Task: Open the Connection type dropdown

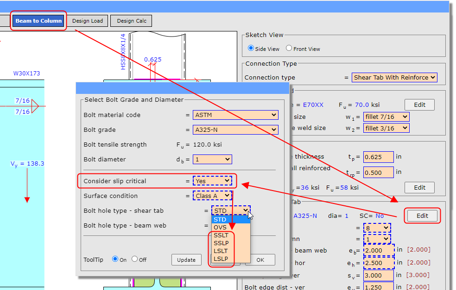Action: (394, 78)
